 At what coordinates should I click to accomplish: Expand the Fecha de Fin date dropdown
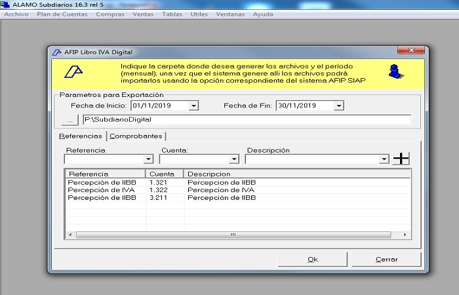pyautogui.click(x=338, y=106)
